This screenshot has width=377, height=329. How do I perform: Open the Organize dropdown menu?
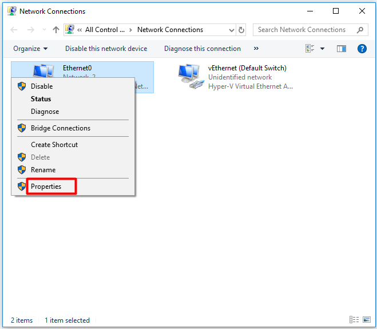pos(30,49)
